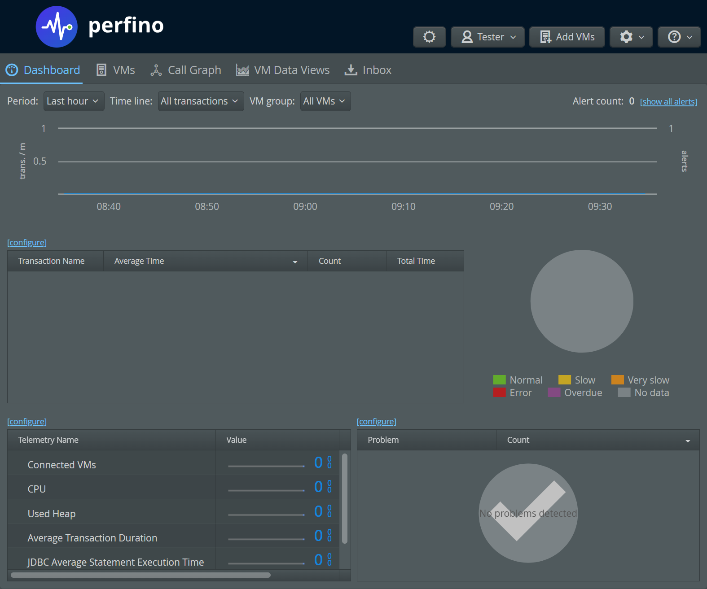Expand the Period Last hour dropdown

[74, 101]
